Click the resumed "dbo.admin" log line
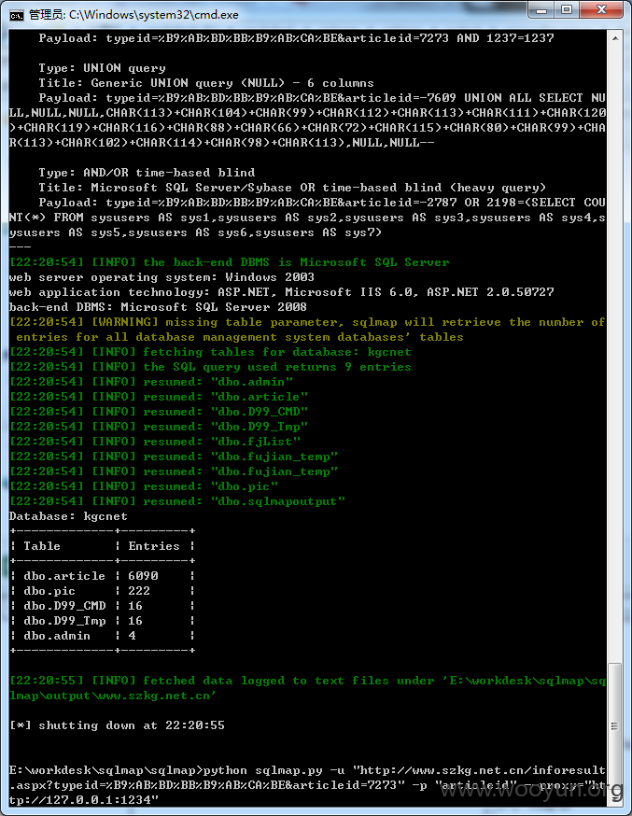The height and width of the screenshot is (816, 632). coord(151,382)
